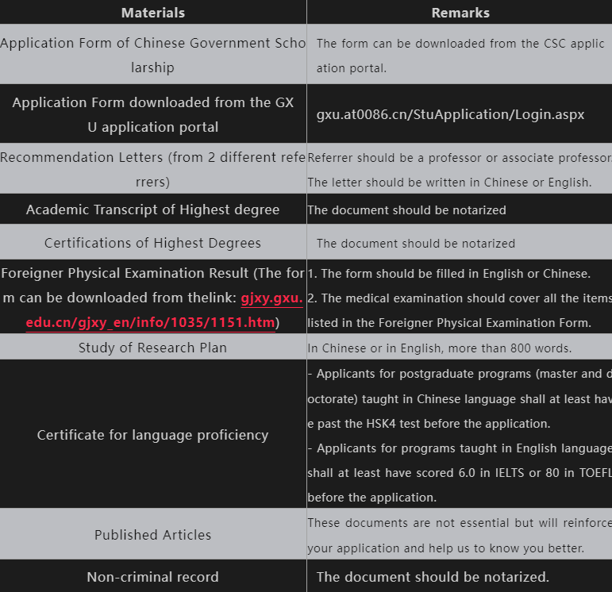
Task: Click the 'more than 800 words' remark
Action: (x=439, y=348)
